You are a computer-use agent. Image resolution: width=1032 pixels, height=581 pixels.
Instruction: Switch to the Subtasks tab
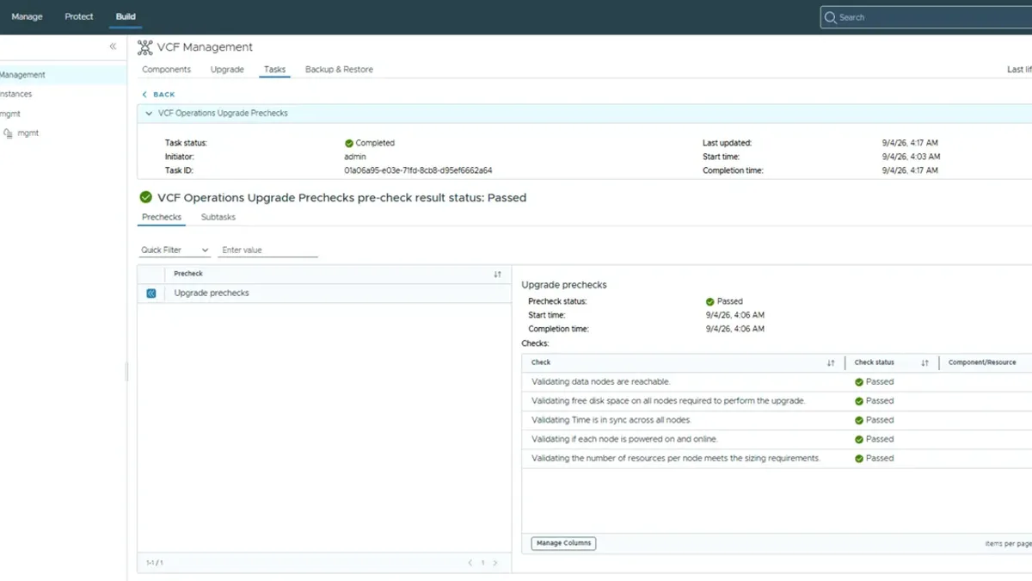click(218, 218)
